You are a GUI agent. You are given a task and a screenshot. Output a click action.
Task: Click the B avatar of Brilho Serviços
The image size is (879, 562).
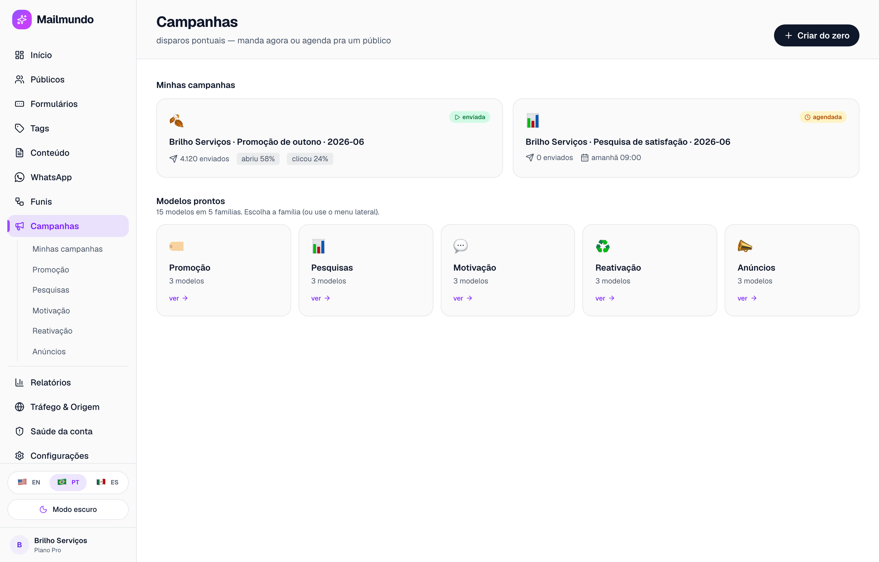(x=19, y=545)
